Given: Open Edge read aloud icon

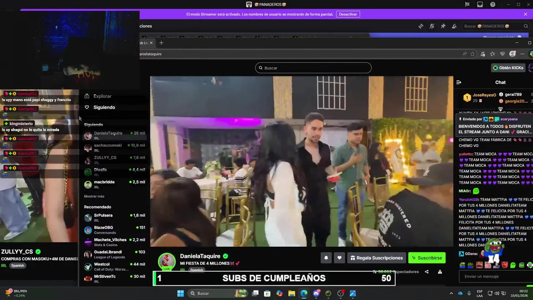Looking at the screenshot, I should tap(465, 54).
